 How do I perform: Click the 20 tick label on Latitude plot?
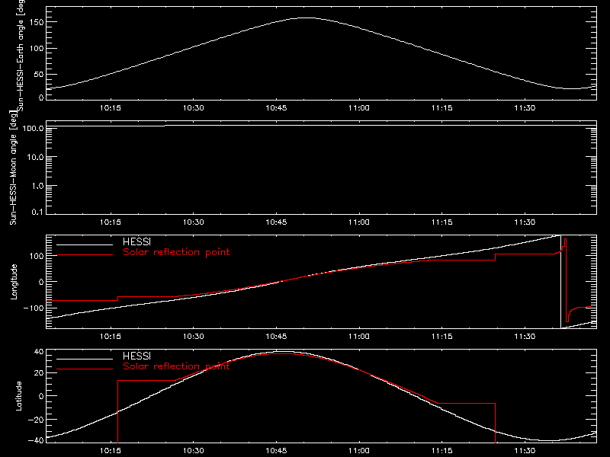point(39,373)
